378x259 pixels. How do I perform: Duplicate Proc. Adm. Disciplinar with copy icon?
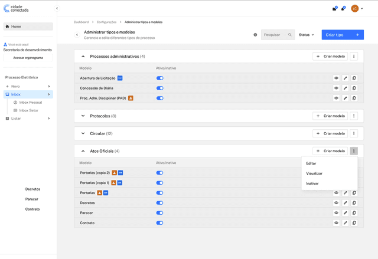pyautogui.click(x=354, y=98)
